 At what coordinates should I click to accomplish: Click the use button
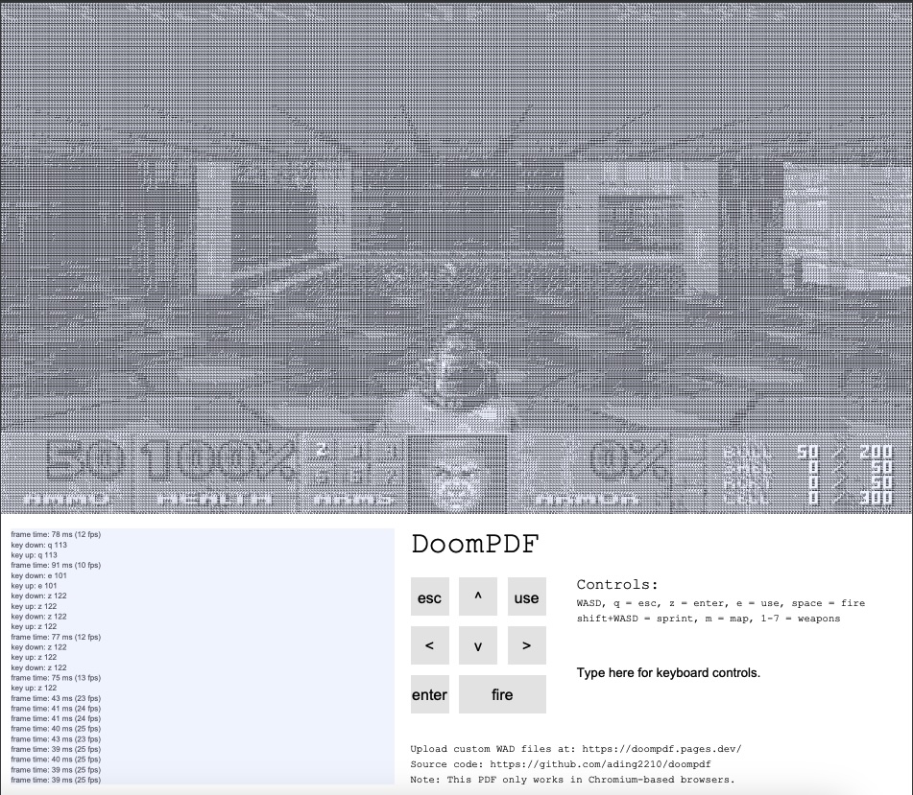pos(526,596)
